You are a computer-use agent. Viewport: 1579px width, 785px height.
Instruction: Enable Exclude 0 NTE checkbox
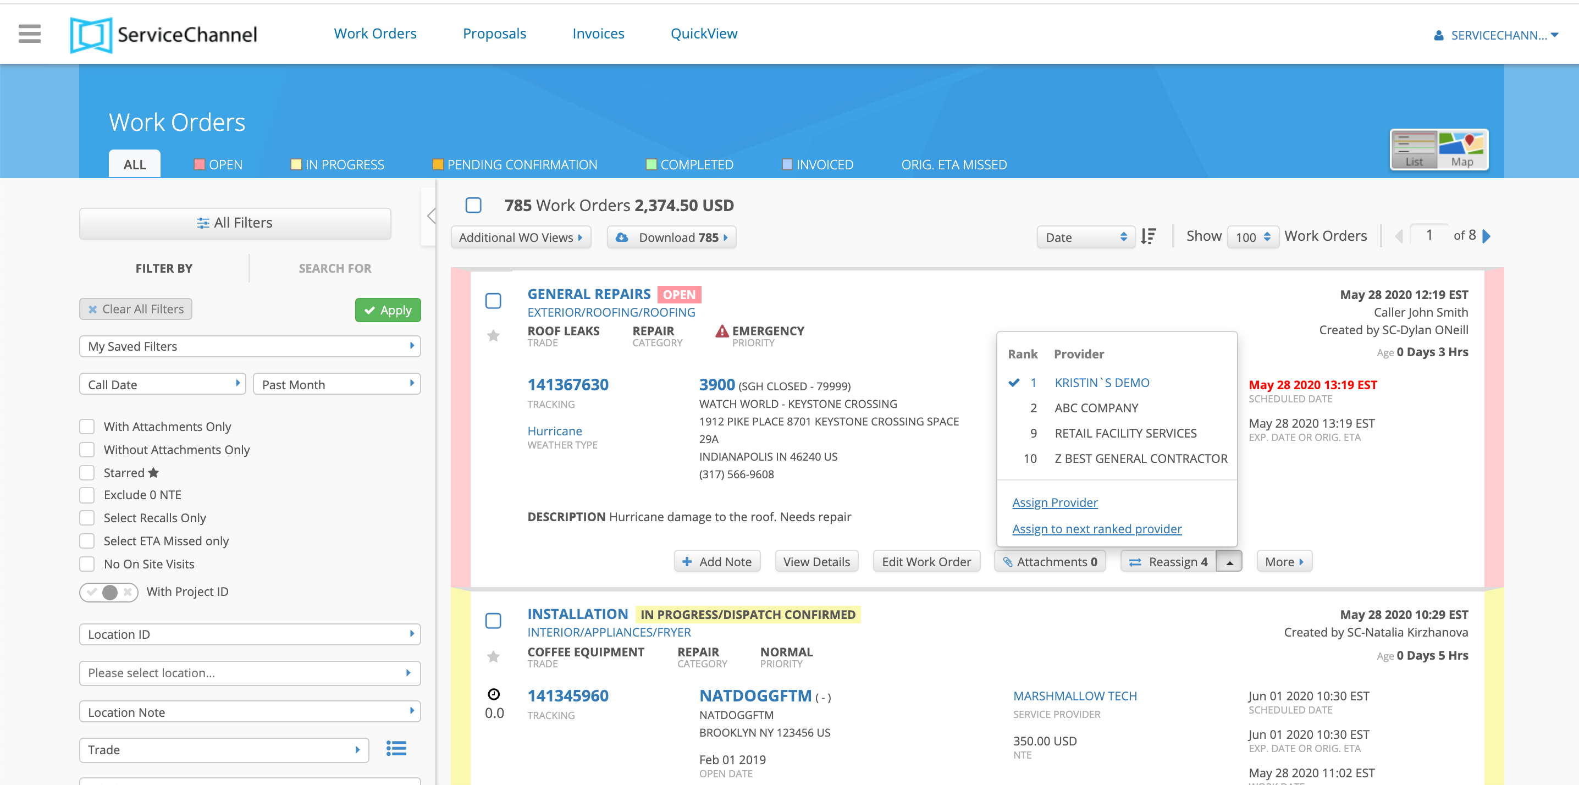87,495
